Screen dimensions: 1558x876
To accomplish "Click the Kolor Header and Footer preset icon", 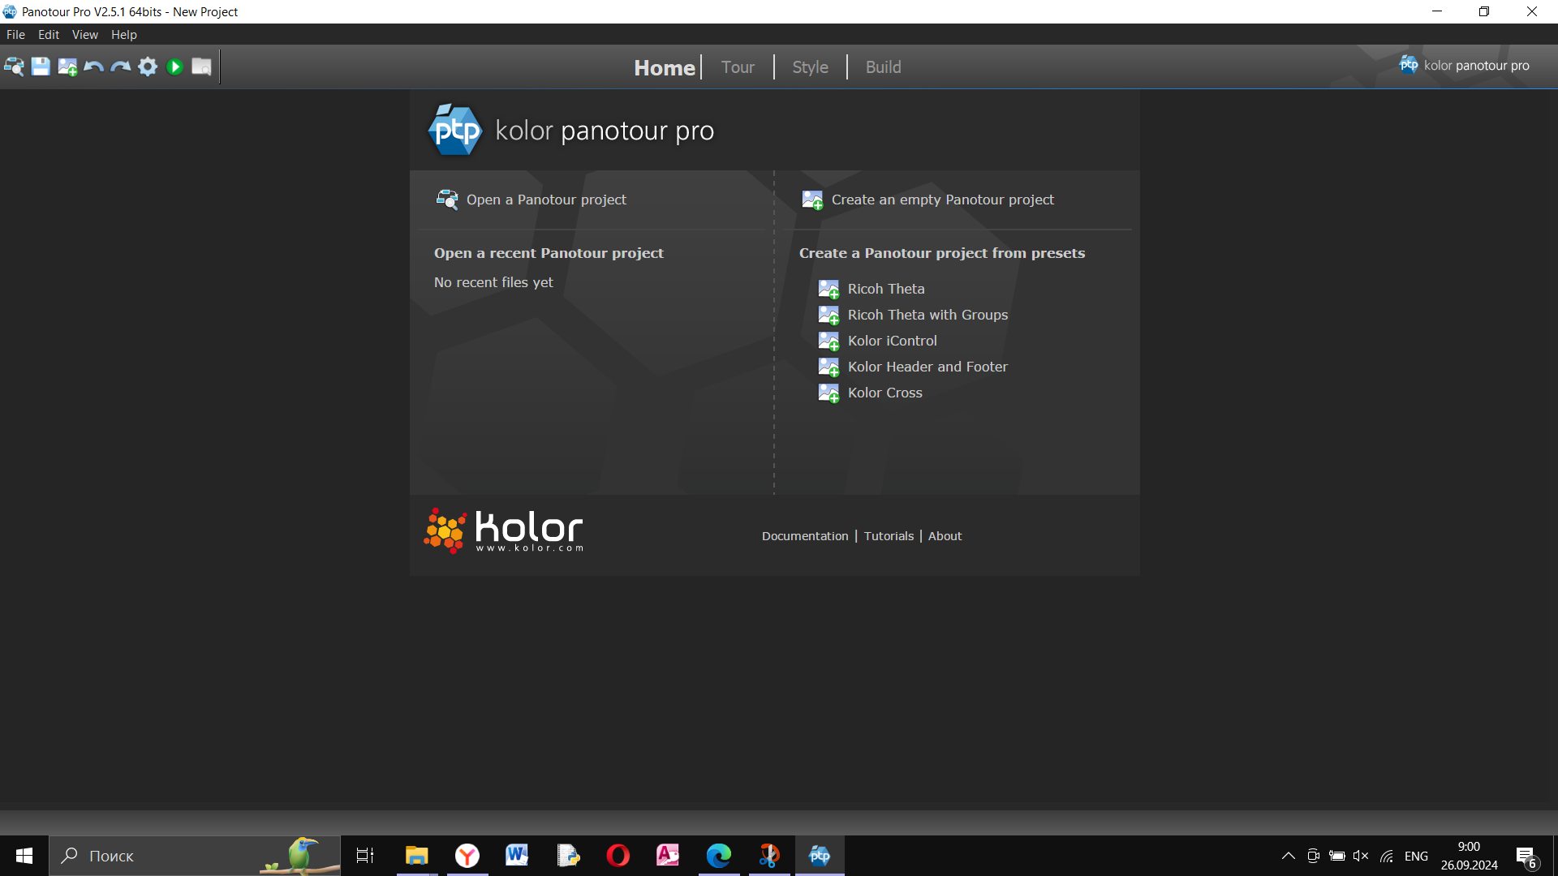I will click(828, 367).
